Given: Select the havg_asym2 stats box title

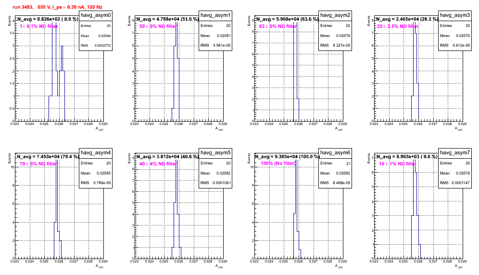Looking at the screenshot, I should click(335, 15).
